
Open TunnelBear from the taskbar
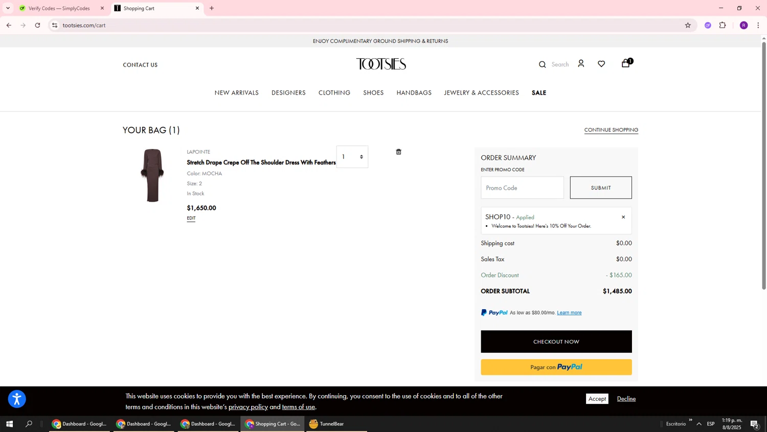tap(335, 424)
